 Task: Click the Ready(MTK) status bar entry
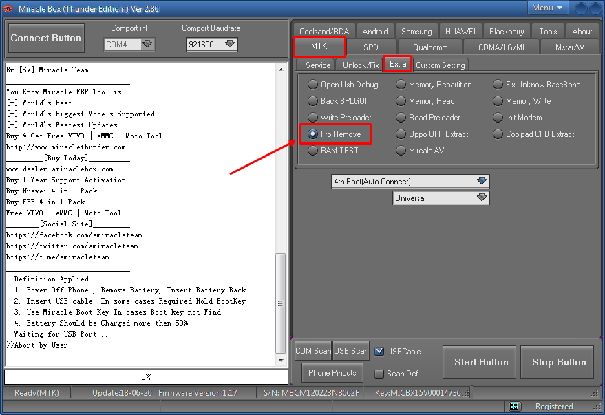(x=36, y=392)
